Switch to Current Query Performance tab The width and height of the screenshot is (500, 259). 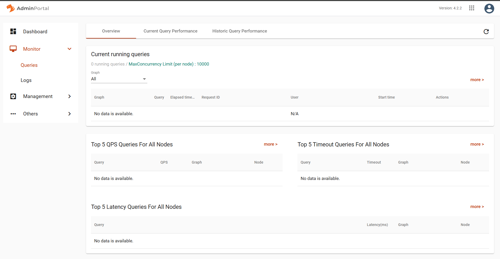point(170,31)
